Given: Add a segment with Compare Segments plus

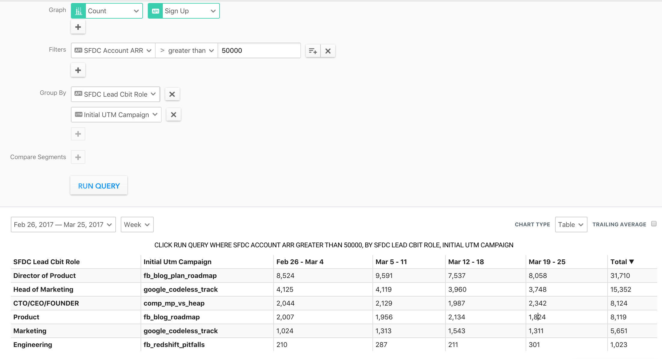Looking at the screenshot, I should [78, 157].
